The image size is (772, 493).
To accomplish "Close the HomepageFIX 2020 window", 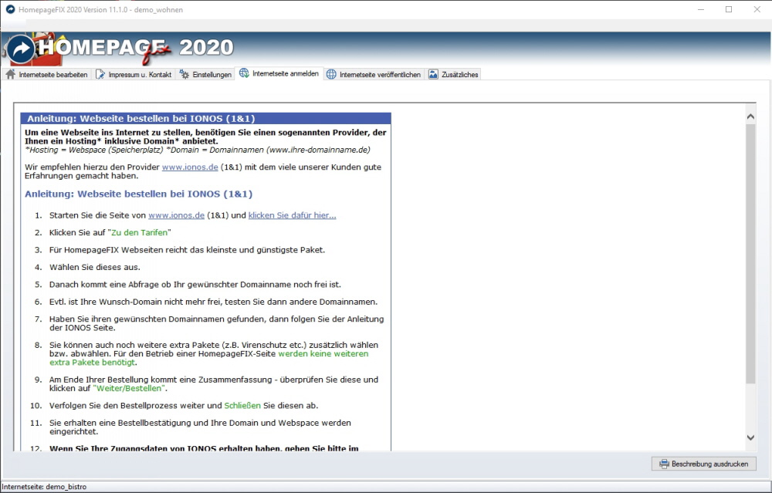I will pyautogui.click(x=757, y=10).
